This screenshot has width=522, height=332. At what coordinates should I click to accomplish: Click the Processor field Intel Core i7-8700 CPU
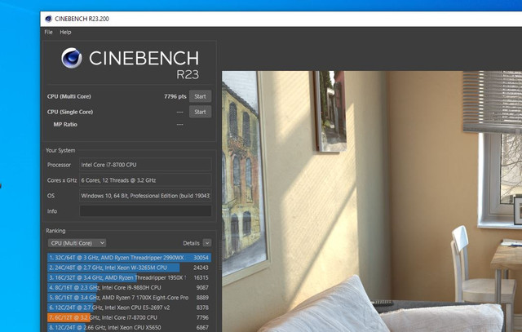pos(145,165)
